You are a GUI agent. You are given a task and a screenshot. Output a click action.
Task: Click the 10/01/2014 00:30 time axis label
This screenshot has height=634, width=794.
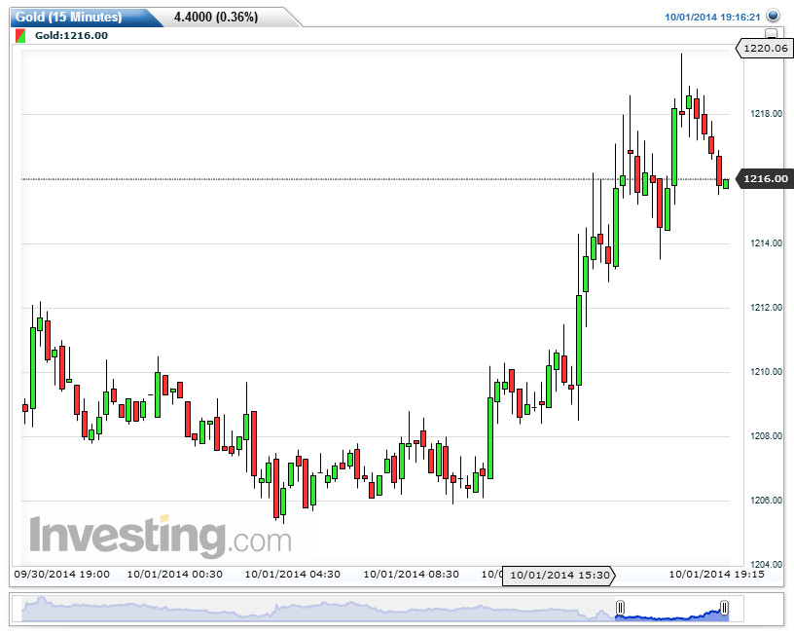pos(175,575)
